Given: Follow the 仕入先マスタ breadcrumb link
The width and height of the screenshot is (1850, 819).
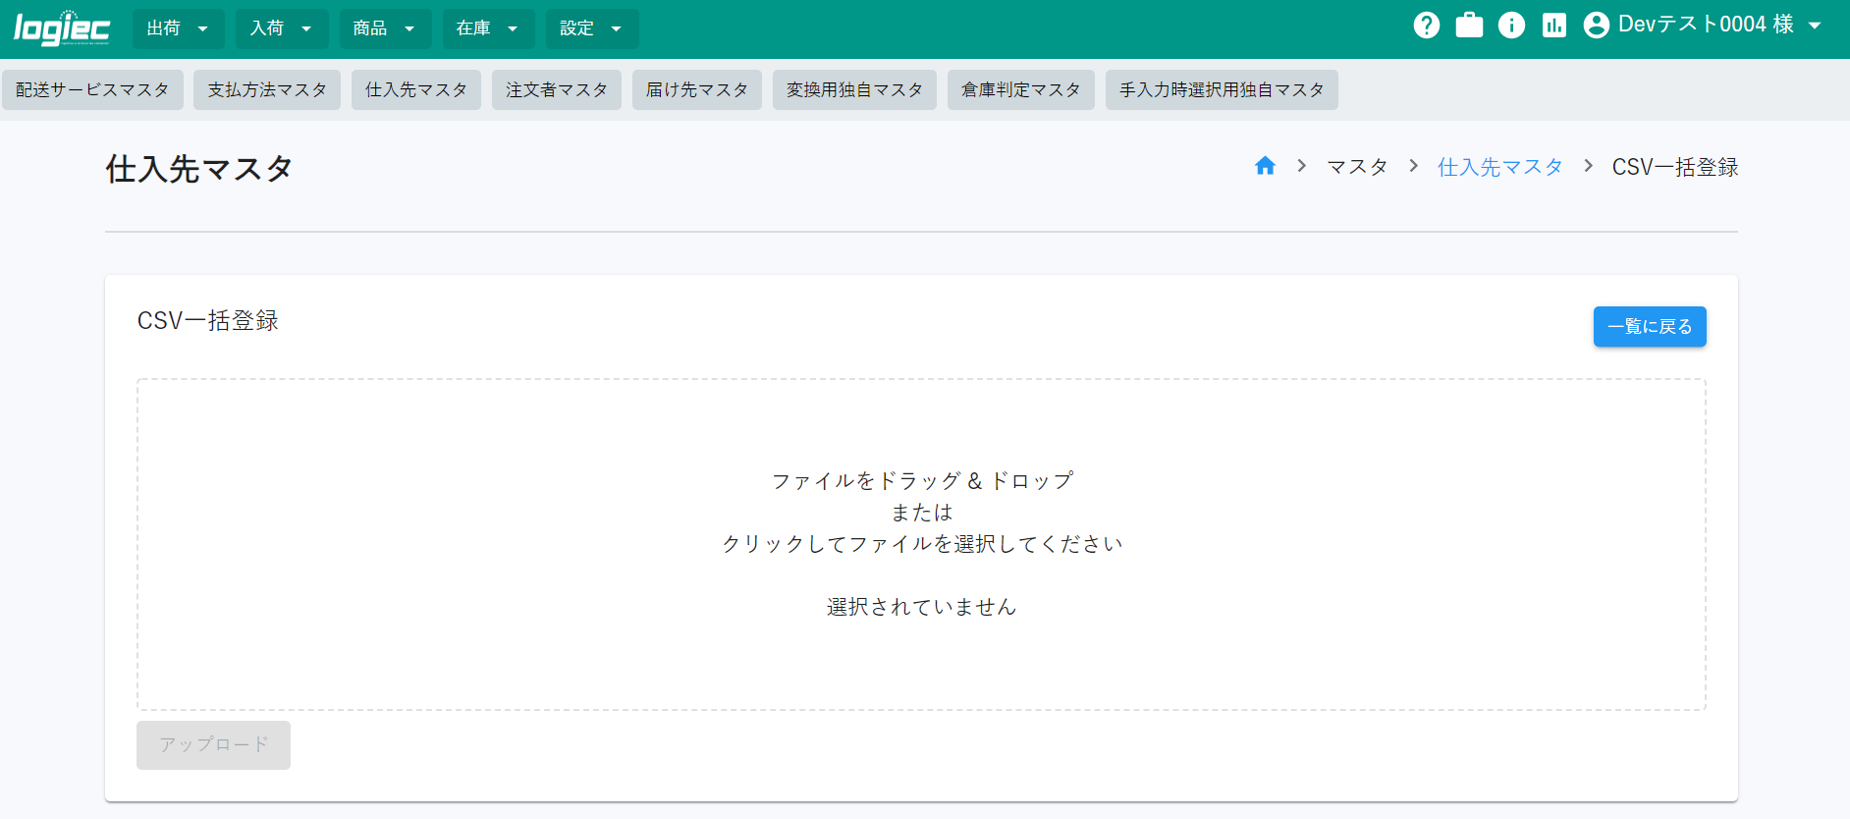Looking at the screenshot, I should tap(1499, 167).
